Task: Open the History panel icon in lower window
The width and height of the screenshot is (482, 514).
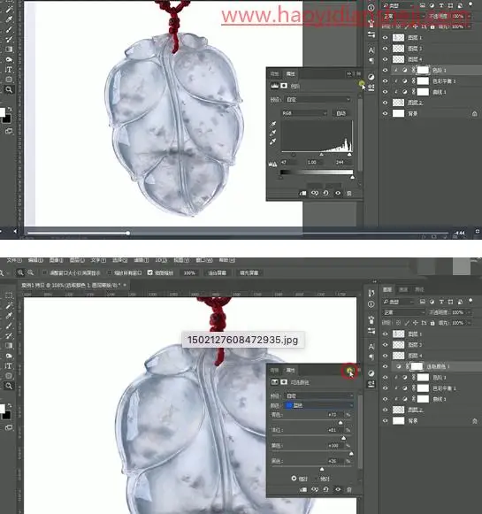Action: [371, 293]
